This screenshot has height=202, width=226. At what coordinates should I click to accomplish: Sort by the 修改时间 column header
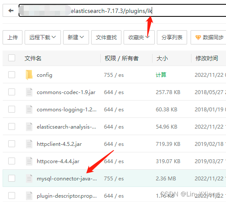[207, 58]
